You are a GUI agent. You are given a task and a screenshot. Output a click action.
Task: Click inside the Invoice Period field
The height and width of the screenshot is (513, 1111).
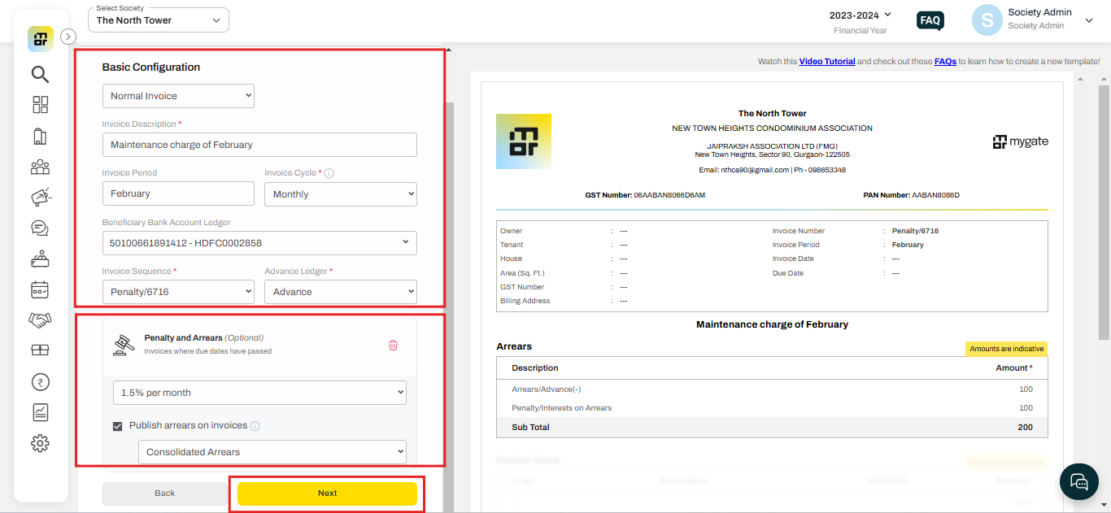(x=178, y=193)
